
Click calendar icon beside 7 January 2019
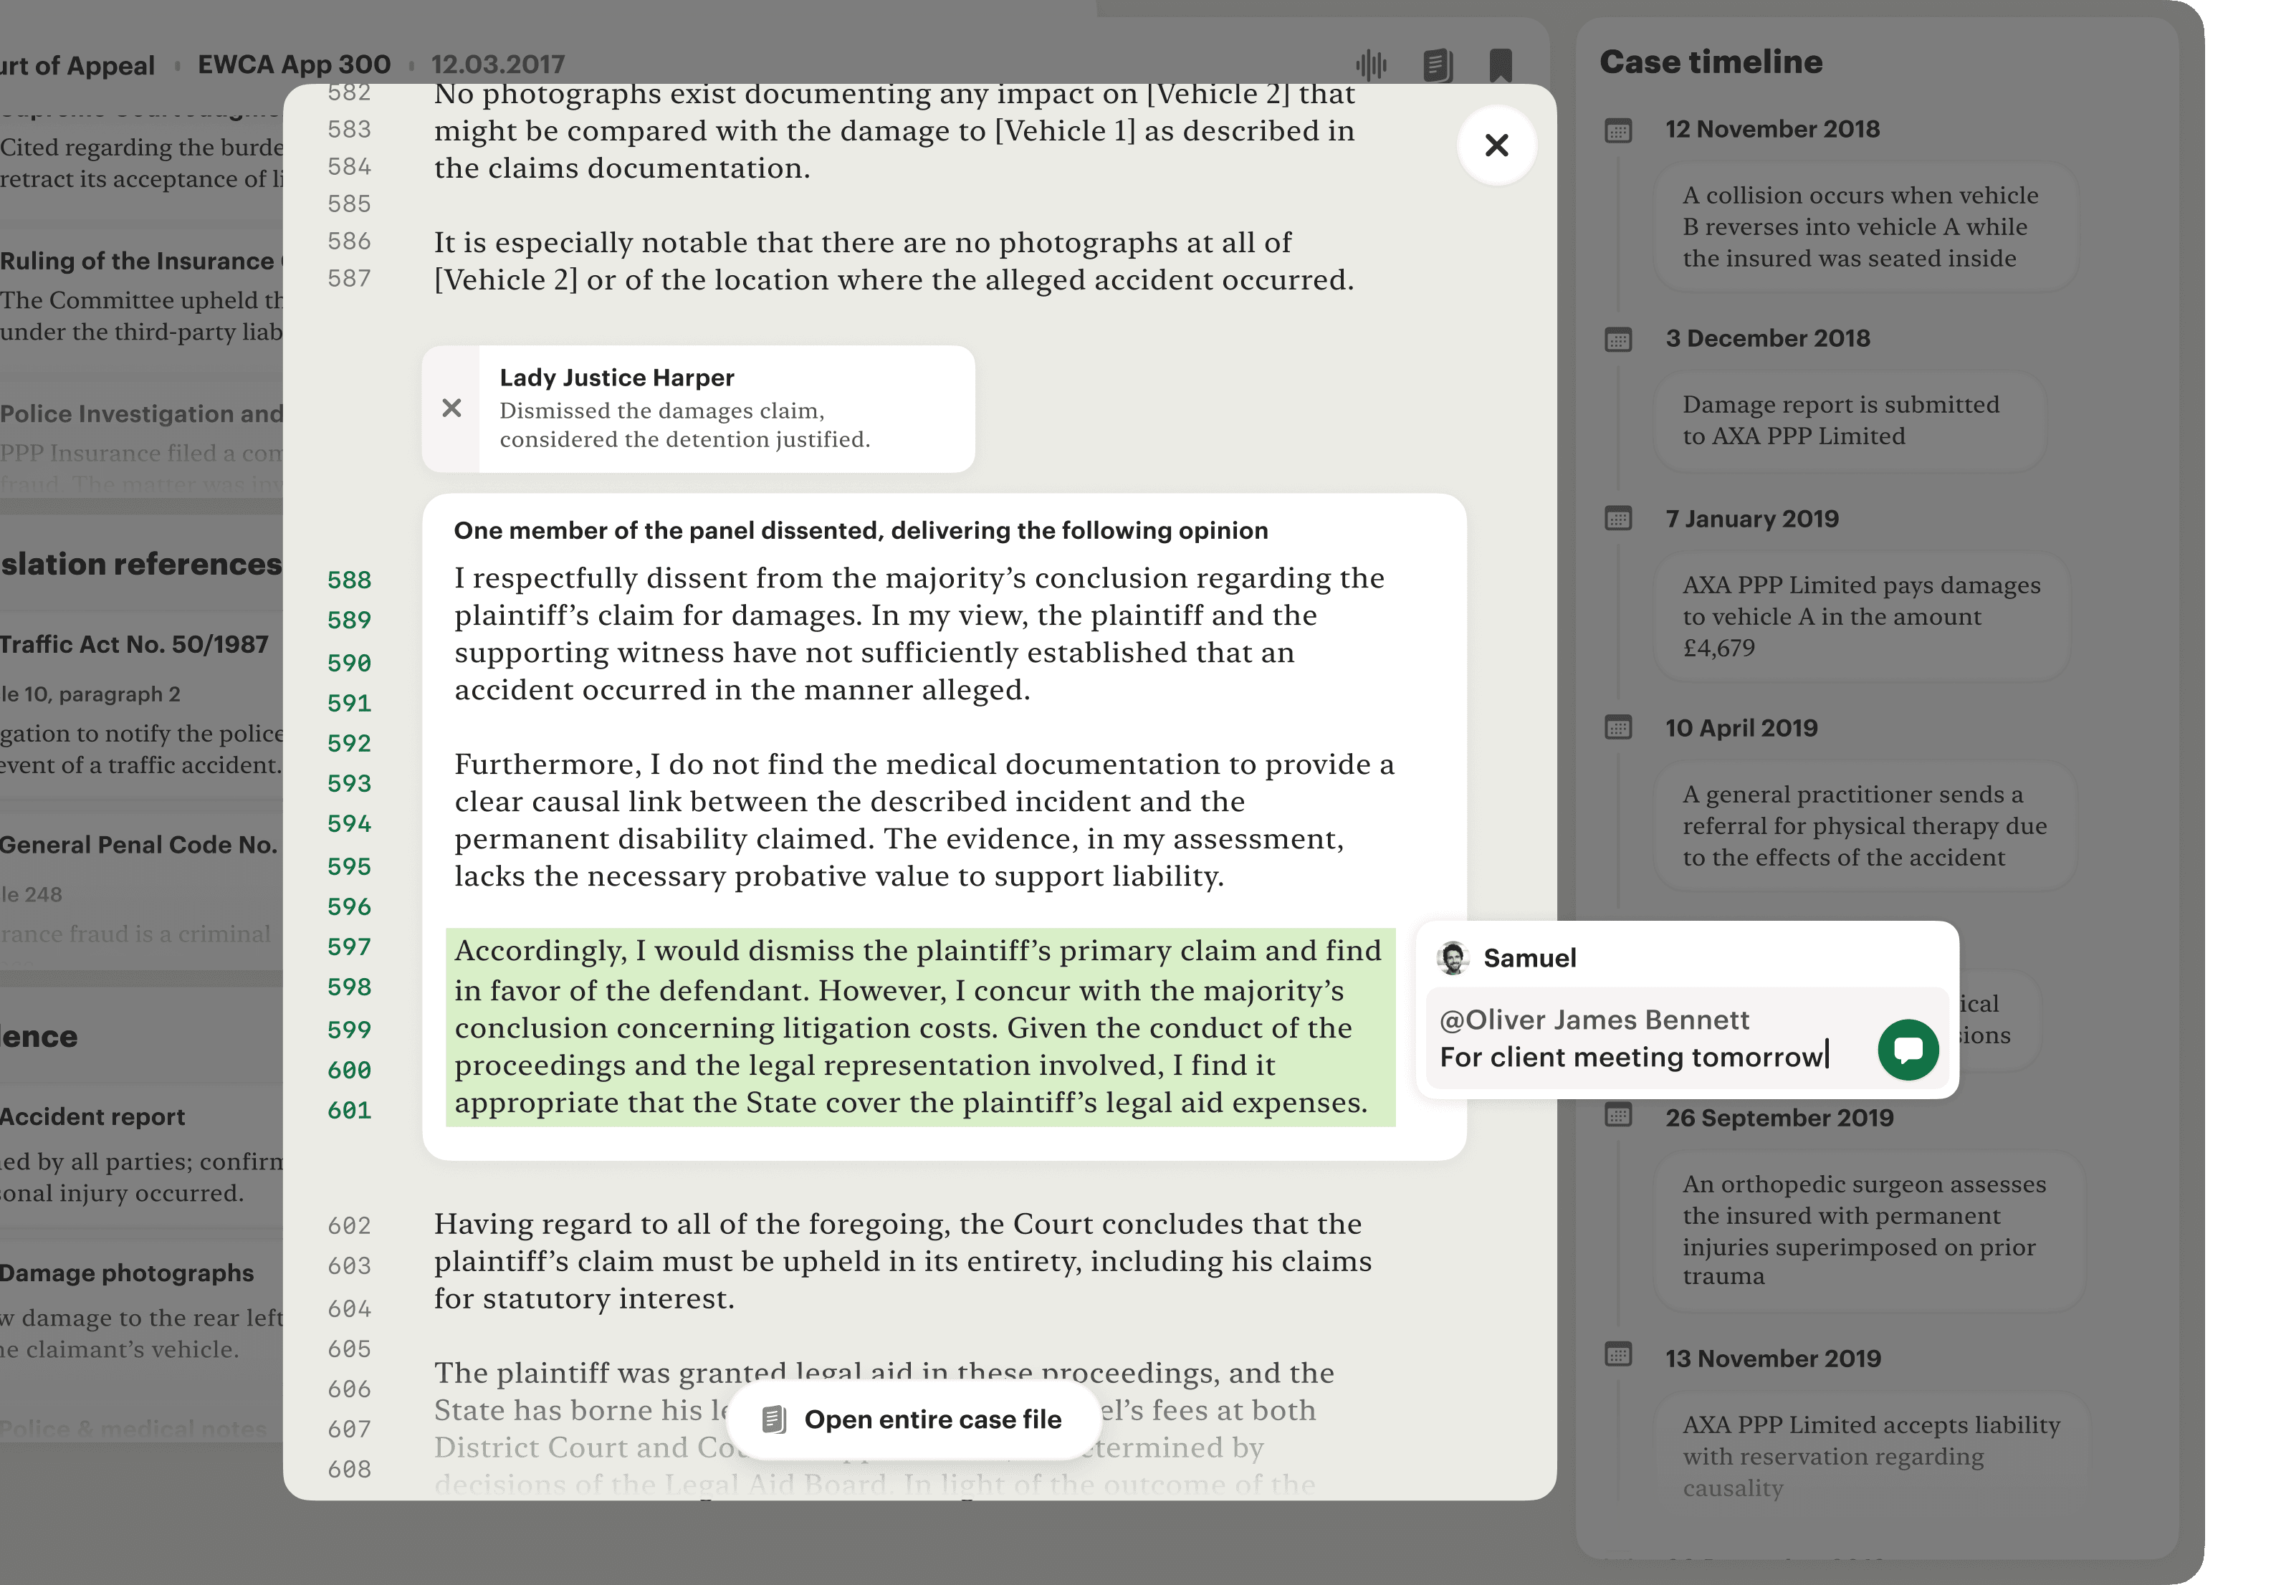[x=1618, y=518]
